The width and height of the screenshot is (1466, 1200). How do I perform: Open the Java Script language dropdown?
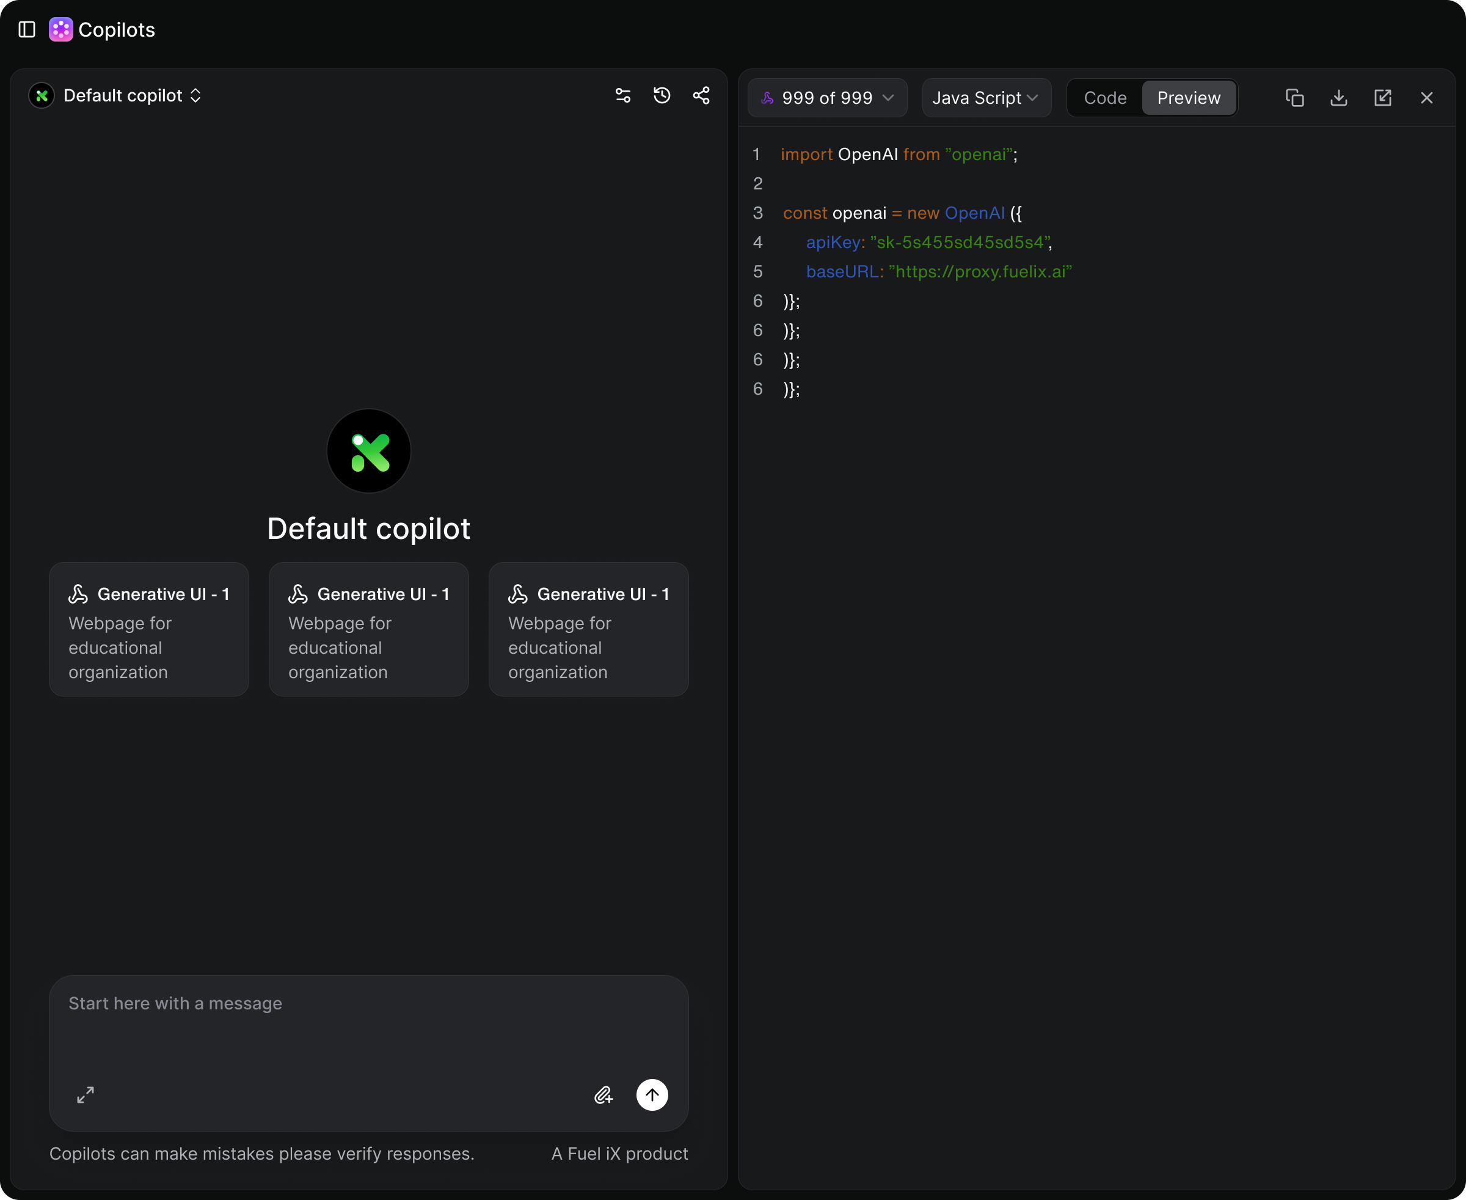(x=986, y=98)
